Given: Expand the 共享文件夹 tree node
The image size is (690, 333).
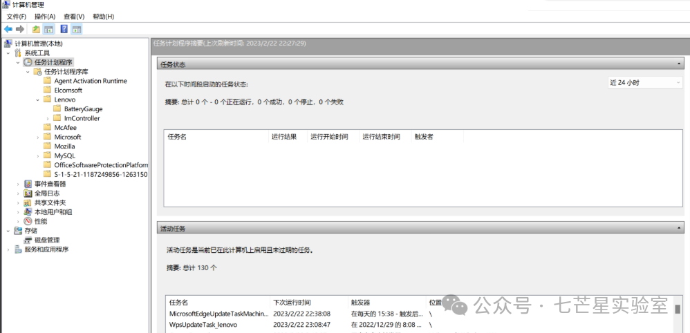Looking at the screenshot, I should 18,203.
